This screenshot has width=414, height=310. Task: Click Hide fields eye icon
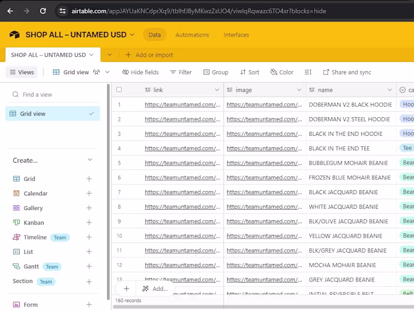(x=126, y=72)
